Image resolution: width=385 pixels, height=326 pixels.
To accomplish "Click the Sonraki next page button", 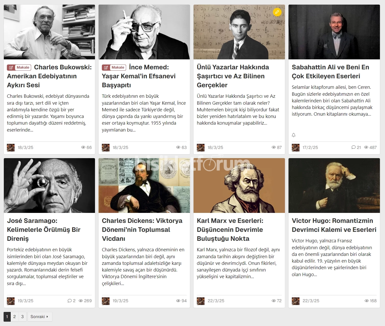I will point(40,317).
